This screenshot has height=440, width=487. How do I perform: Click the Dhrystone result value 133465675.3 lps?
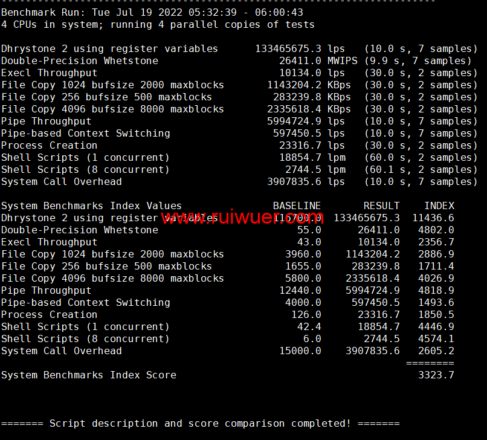click(300, 49)
